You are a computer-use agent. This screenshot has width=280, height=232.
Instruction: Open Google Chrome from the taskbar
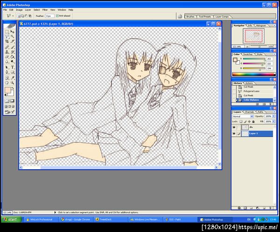pyautogui.click(x=76, y=219)
